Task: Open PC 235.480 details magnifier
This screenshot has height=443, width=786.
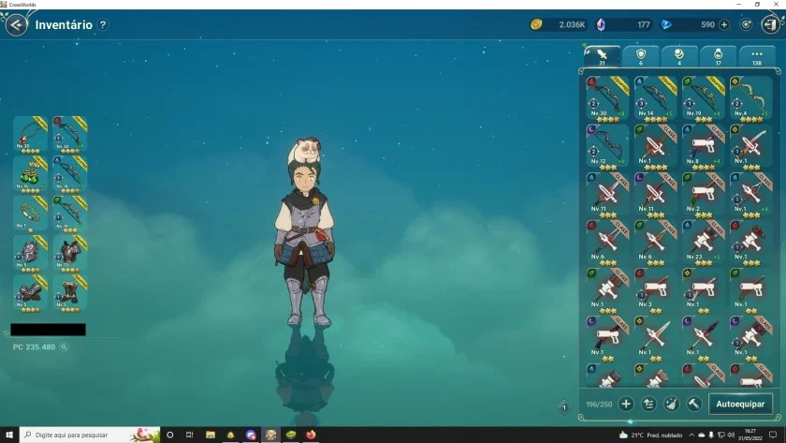Action: click(x=65, y=347)
